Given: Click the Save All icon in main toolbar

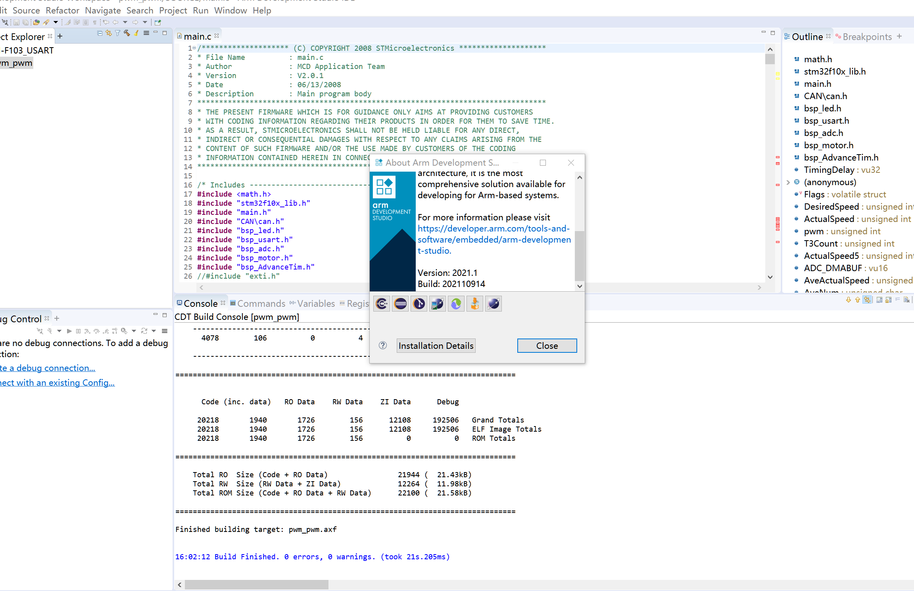Looking at the screenshot, I should click(26, 22).
